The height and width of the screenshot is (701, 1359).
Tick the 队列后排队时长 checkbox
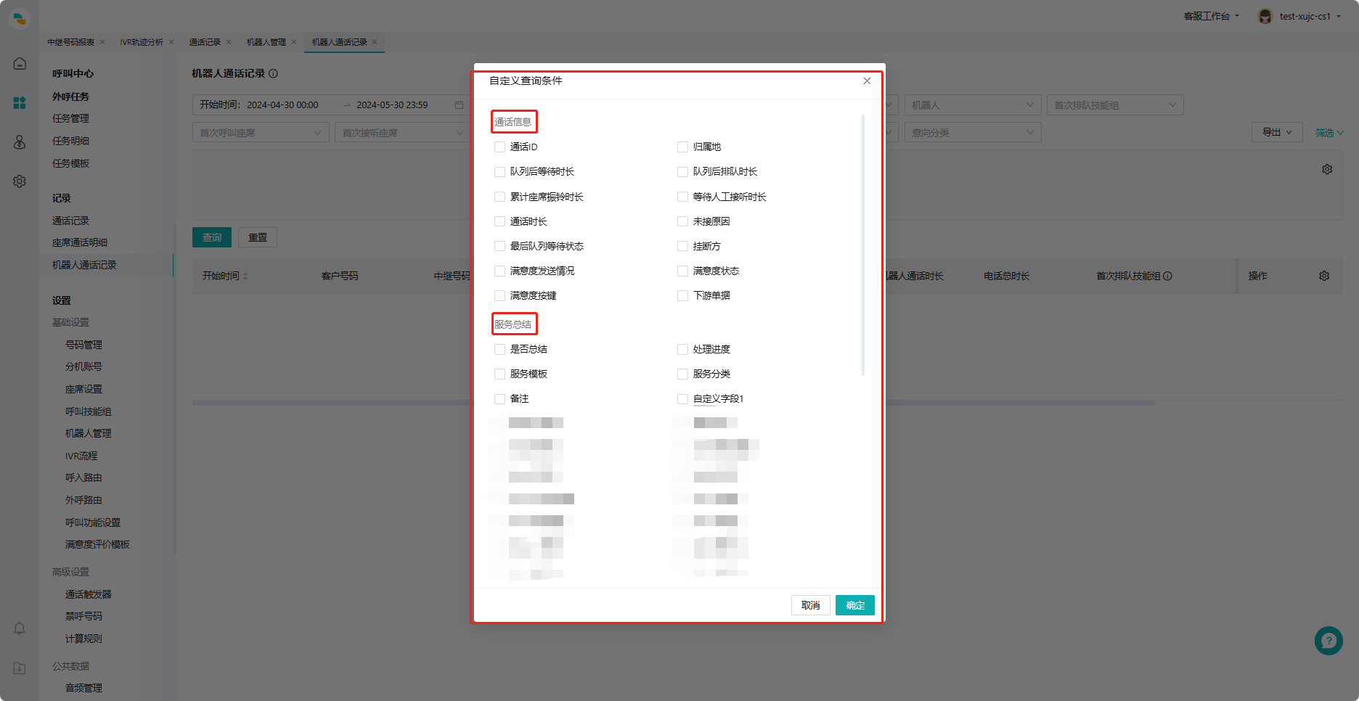tap(682, 172)
